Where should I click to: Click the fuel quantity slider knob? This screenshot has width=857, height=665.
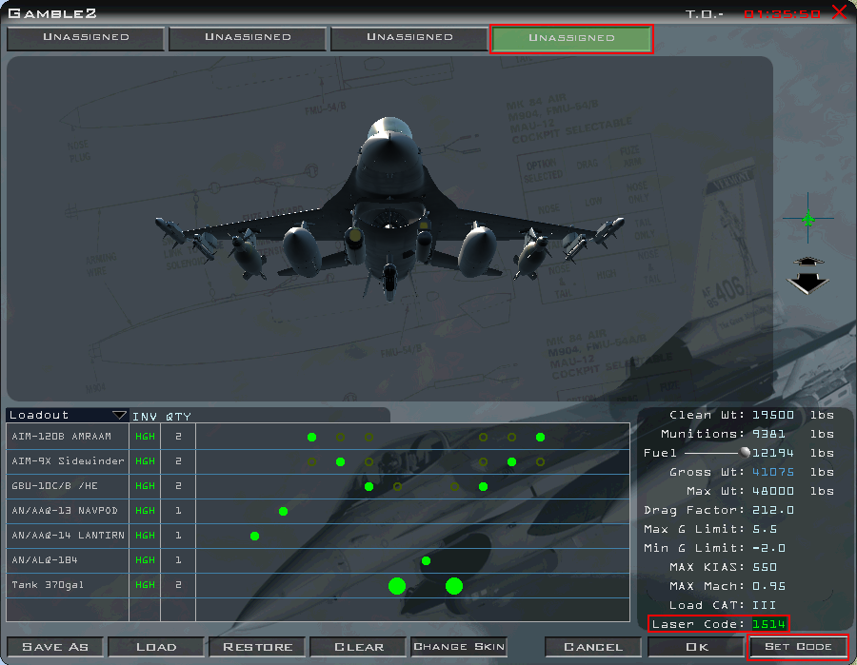[x=747, y=453]
